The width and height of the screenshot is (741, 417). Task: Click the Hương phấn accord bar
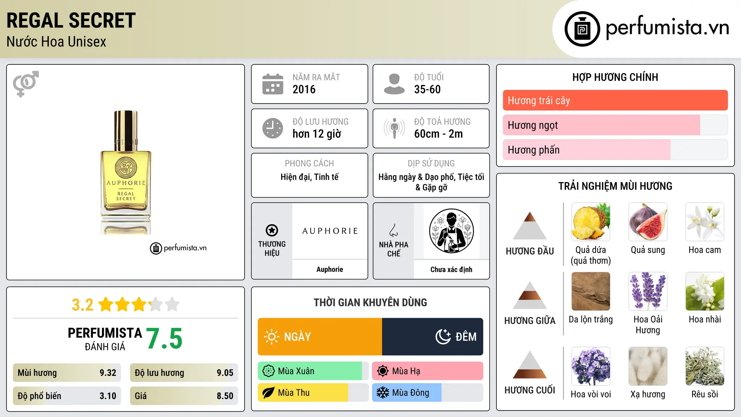(615, 149)
